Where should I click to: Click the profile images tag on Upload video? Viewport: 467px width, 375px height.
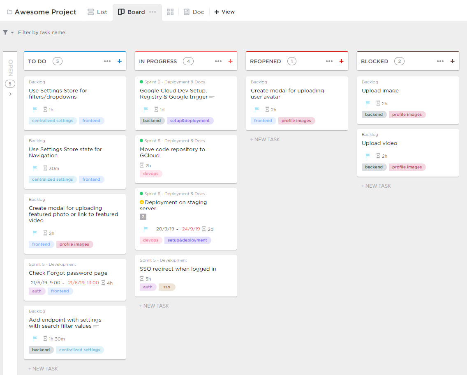pyautogui.click(x=407, y=167)
